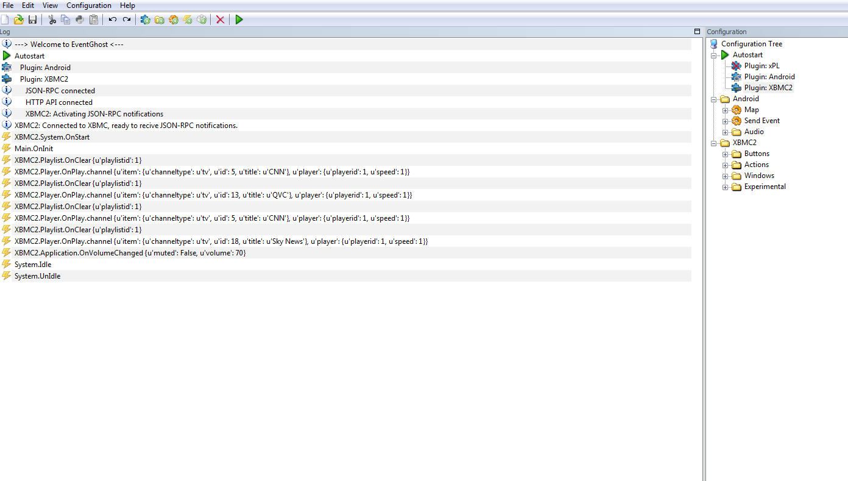Select the XBMC2.Application.OnVolumeChanged log entry
848x481 pixels.
[345, 253]
